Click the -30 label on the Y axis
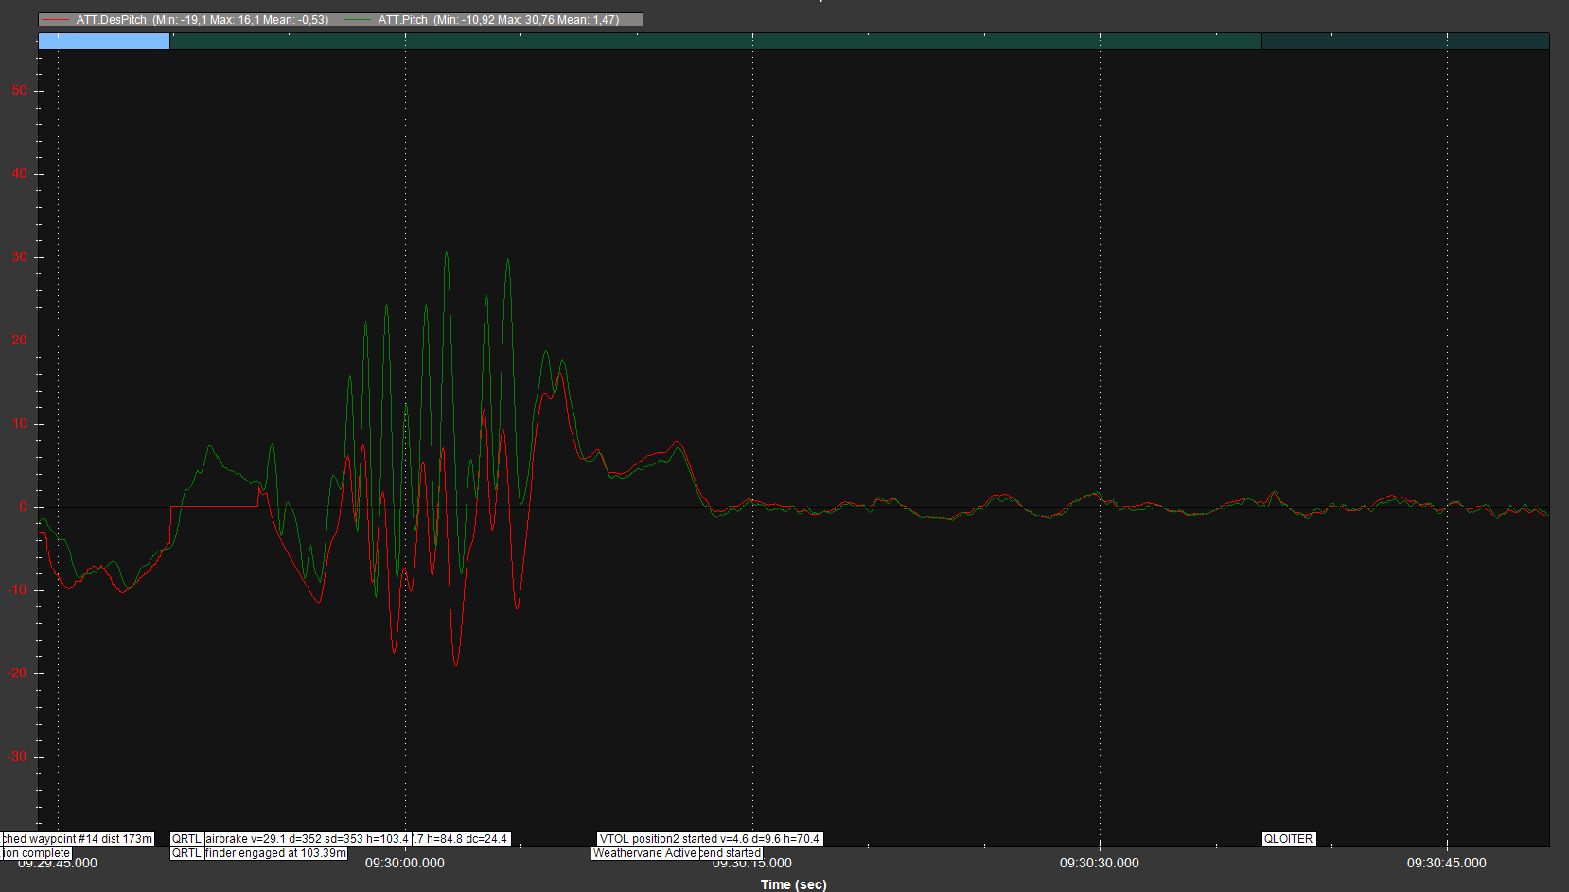 [17, 756]
